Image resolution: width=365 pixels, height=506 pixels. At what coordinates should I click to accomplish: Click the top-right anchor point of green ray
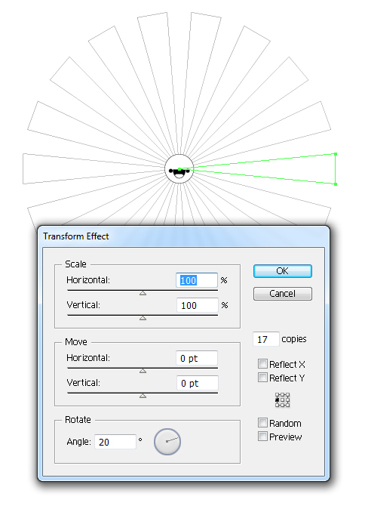pyautogui.click(x=336, y=154)
